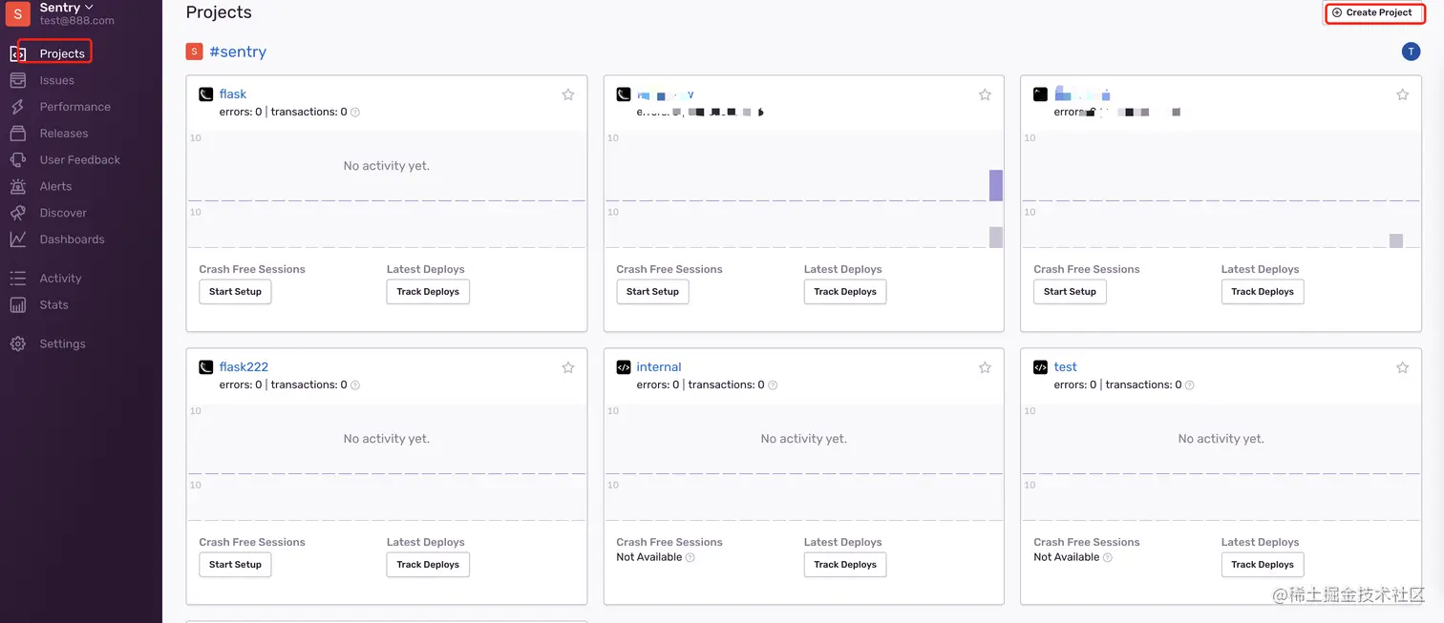Open Settings in the sidebar
The height and width of the screenshot is (623, 1444).
(62, 343)
